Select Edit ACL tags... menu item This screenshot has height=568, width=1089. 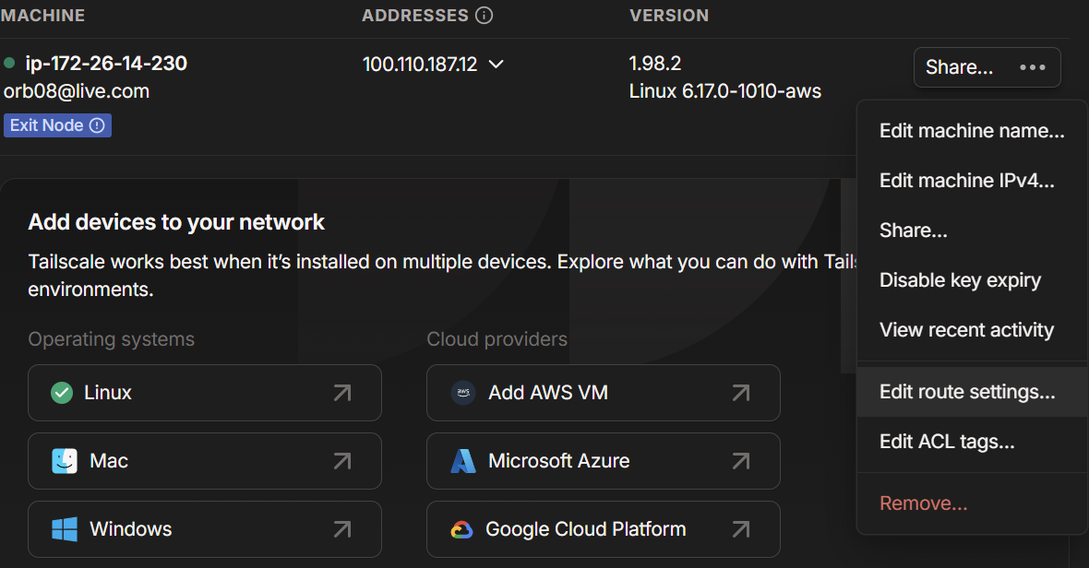[972, 442]
